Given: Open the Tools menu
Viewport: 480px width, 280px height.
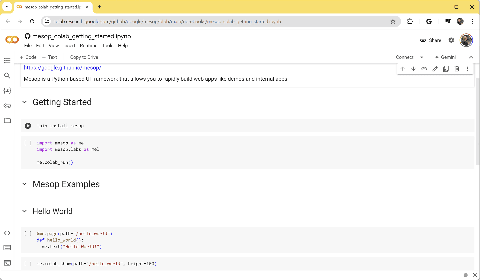Looking at the screenshot, I should tap(108, 46).
